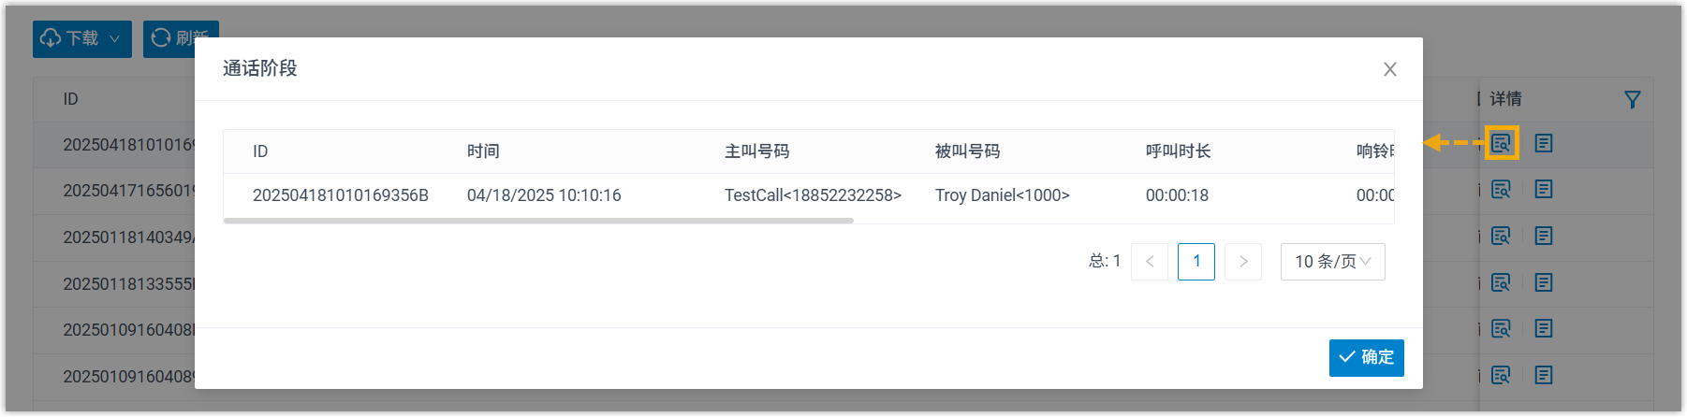Go to the previous page arrow
1687x417 pixels.
1150,262
